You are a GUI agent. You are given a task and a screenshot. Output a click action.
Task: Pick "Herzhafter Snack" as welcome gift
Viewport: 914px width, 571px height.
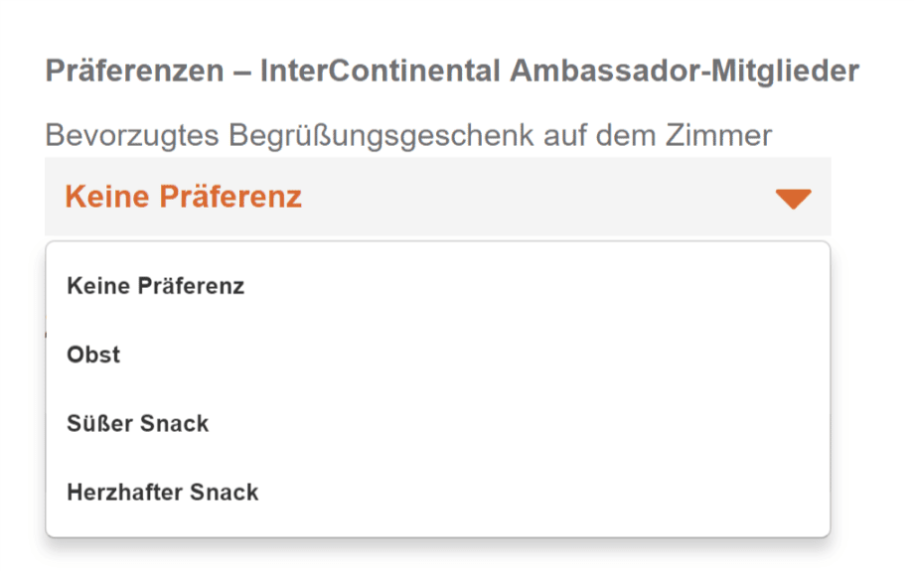pos(163,493)
